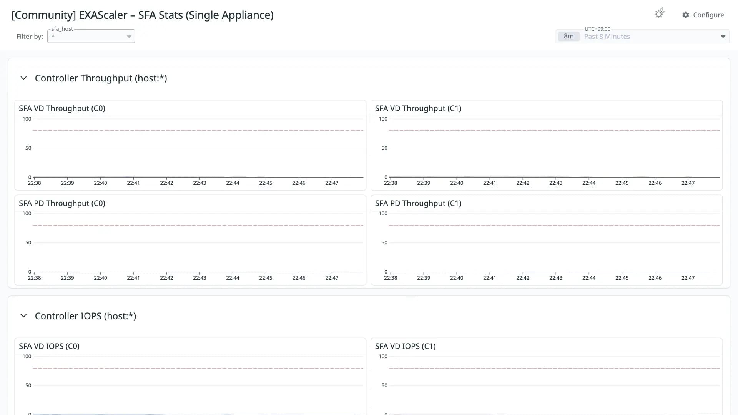Collapse the Controller IOPS section

pos(23,316)
